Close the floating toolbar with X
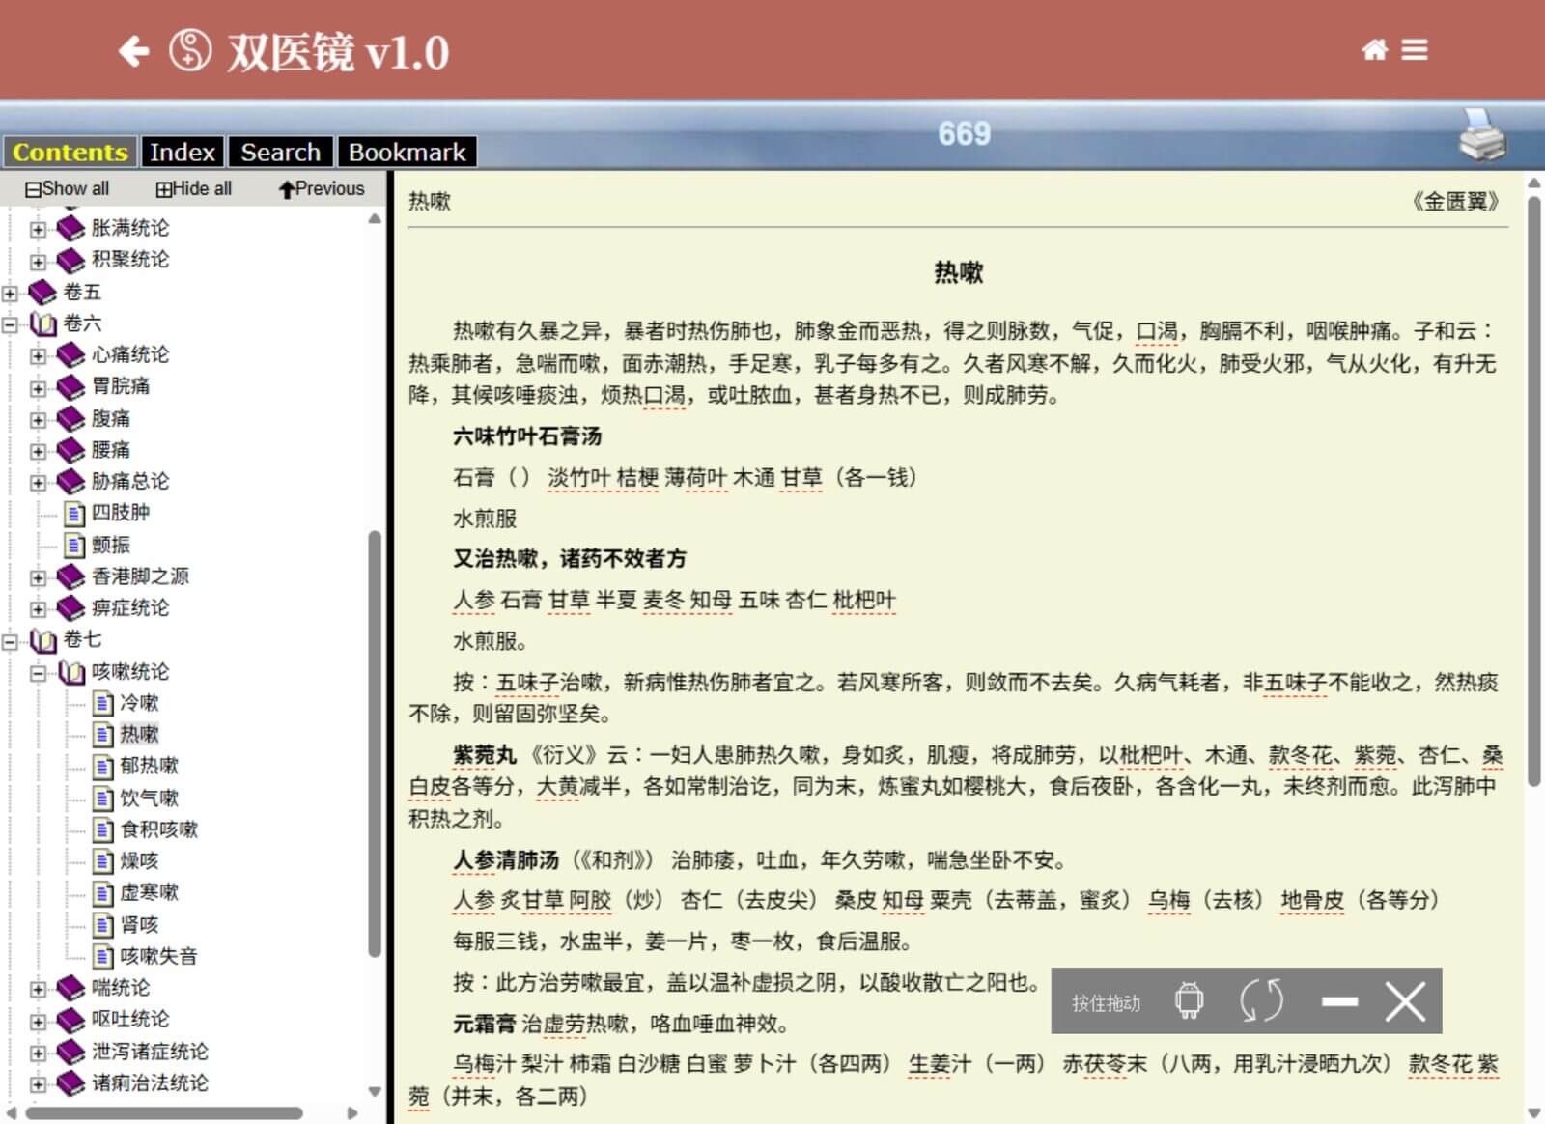The height and width of the screenshot is (1124, 1545). 1405,1001
